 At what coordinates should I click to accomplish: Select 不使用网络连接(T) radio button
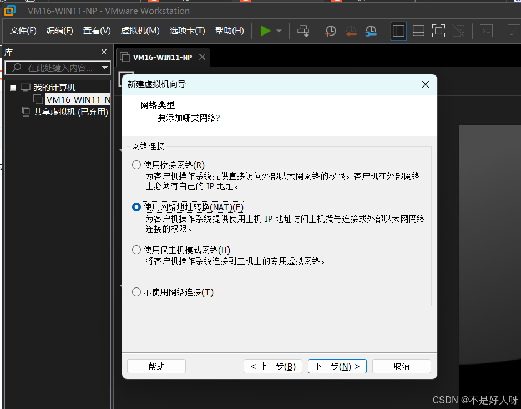pos(136,292)
